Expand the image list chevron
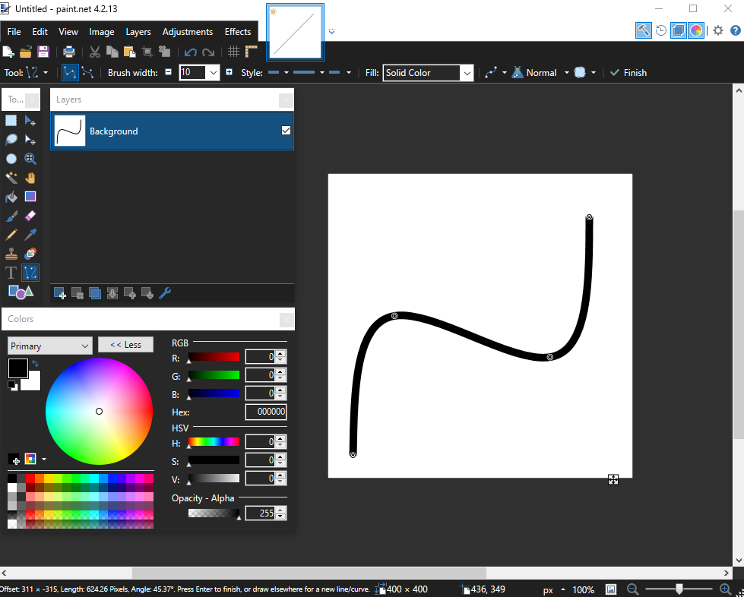This screenshot has width=744, height=597. point(331,31)
